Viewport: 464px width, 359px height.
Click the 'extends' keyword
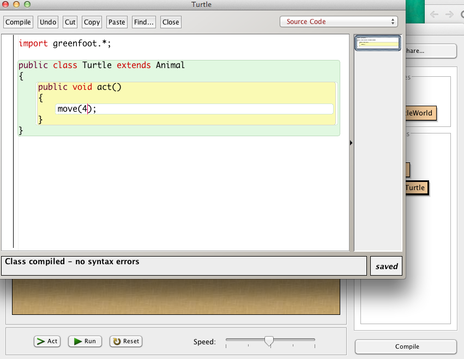pos(134,65)
